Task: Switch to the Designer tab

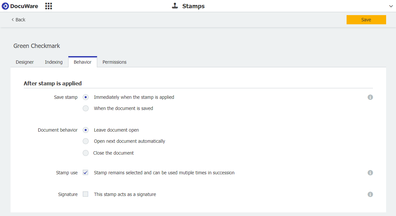Action: point(25,62)
